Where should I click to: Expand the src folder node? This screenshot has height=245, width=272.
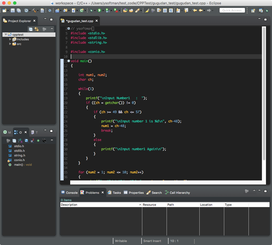pos(10,44)
